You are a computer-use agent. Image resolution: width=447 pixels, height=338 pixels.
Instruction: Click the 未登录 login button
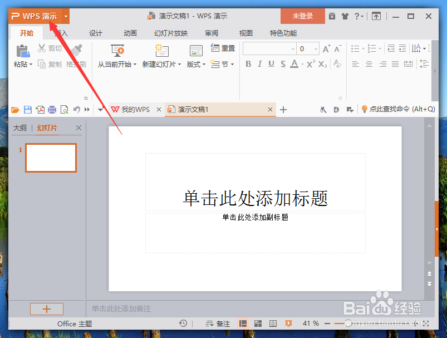302,16
